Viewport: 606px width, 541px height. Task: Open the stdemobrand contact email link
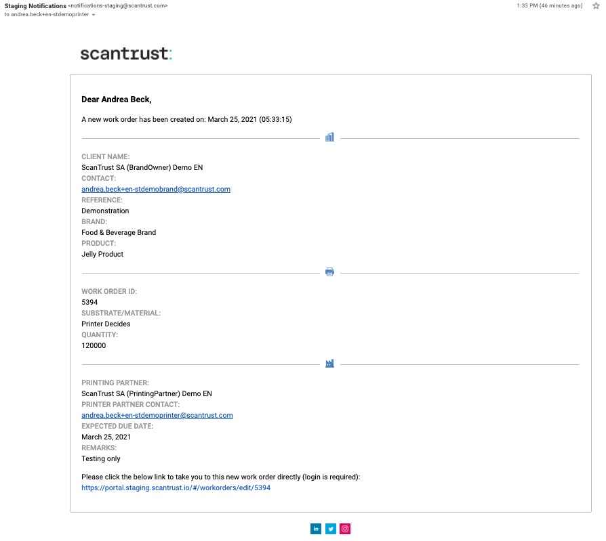click(156, 190)
